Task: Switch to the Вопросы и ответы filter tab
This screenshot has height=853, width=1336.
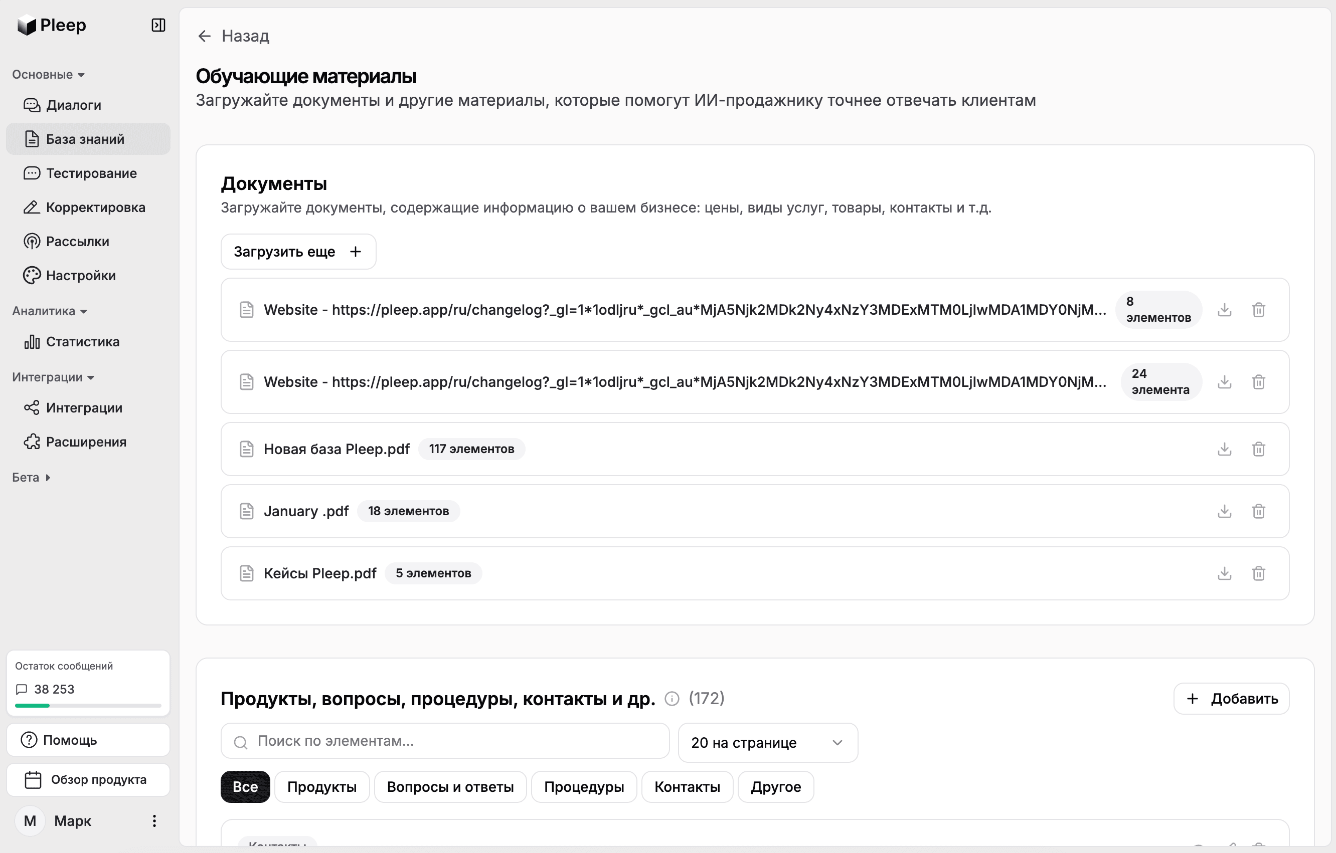Action: [x=450, y=786]
